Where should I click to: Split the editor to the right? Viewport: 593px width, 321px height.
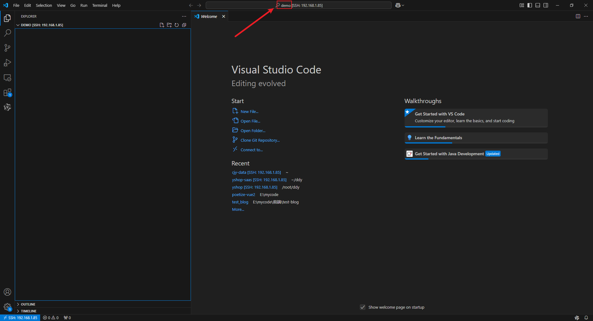point(578,16)
